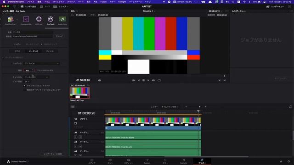
Task: Toggle V1 video track enable icon
Action: tap(75, 123)
